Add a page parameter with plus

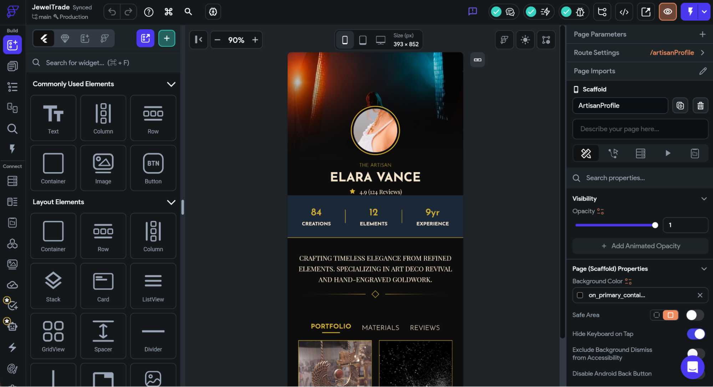[702, 34]
